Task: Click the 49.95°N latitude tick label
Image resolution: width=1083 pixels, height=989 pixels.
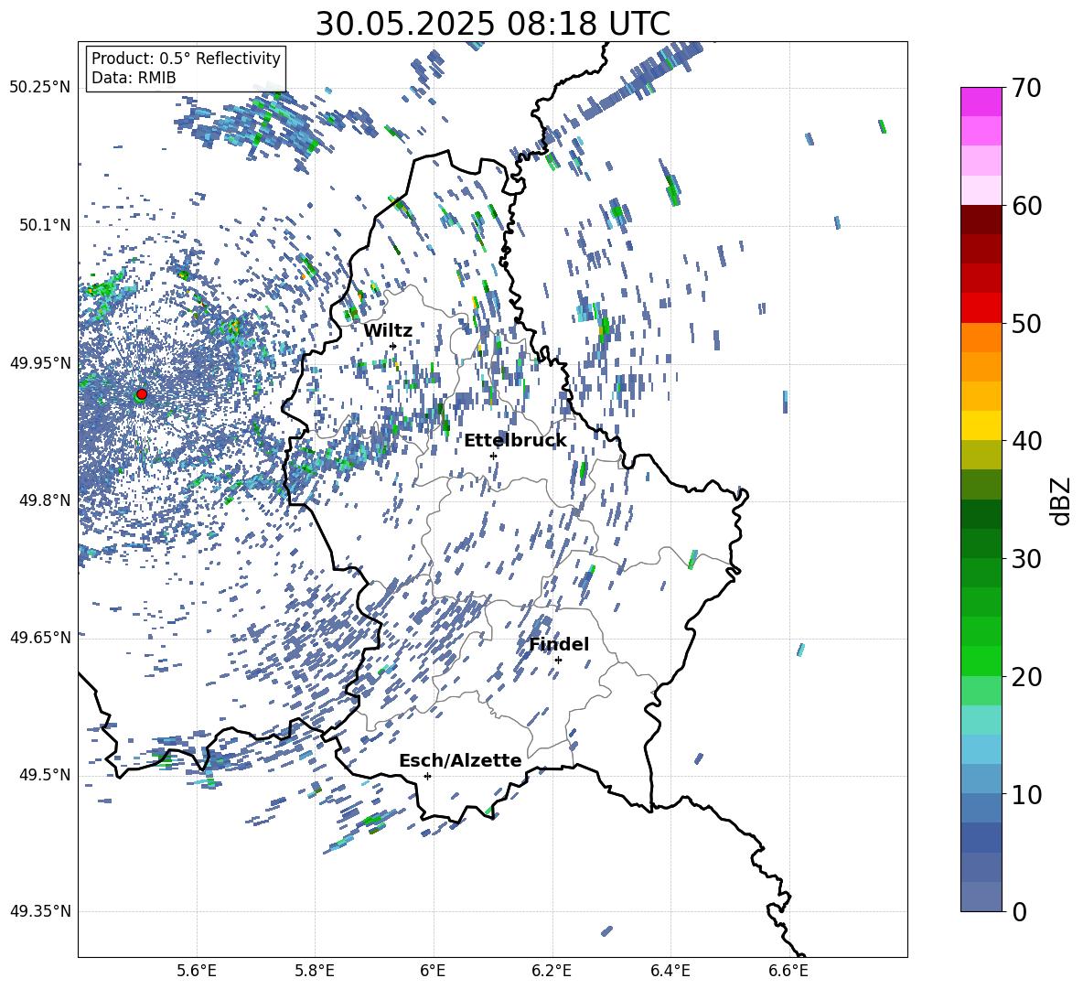Action: [x=40, y=362]
